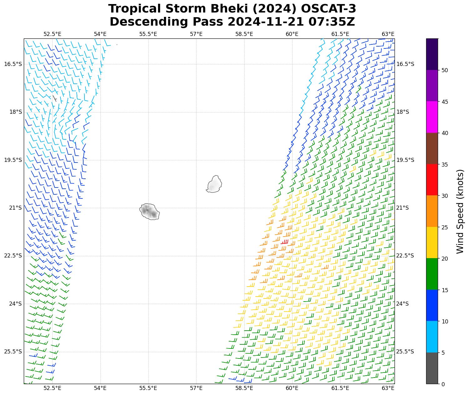Screen dimensions: 469x395
Task: Click the Réunion island near 55.5°E 21°S
Action: (150, 212)
